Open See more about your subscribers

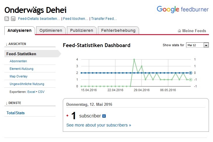point(99,125)
